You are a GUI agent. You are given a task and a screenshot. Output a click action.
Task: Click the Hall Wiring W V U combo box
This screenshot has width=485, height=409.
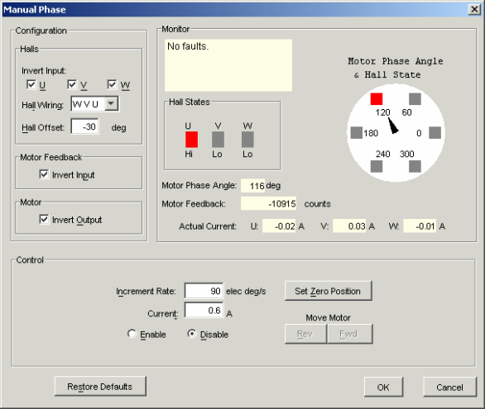point(94,104)
